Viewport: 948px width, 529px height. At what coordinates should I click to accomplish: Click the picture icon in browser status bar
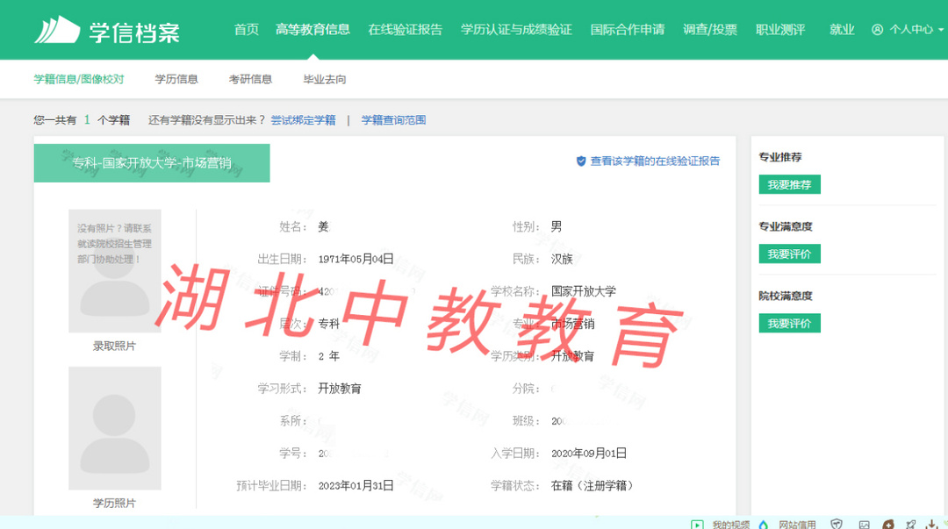click(865, 524)
